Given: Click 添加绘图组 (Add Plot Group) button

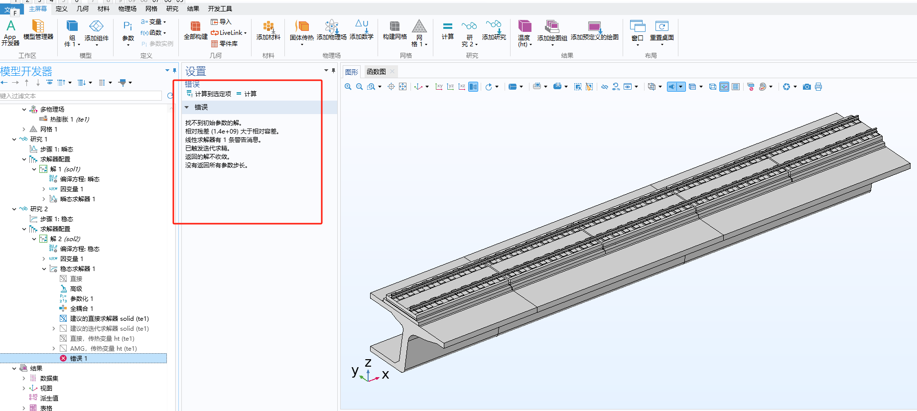Looking at the screenshot, I should [552, 33].
